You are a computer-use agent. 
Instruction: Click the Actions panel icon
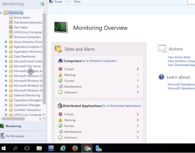[x=162, y=49]
